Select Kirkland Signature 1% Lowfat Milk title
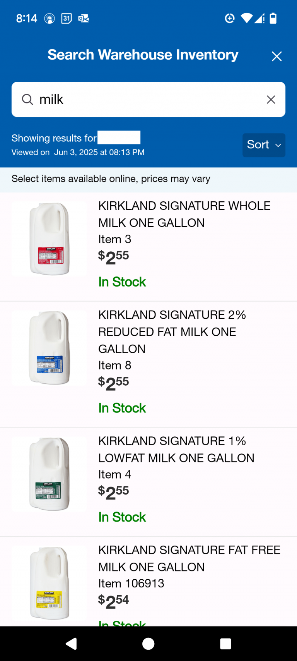Screen dimensions: 297x661 (x=176, y=449)
